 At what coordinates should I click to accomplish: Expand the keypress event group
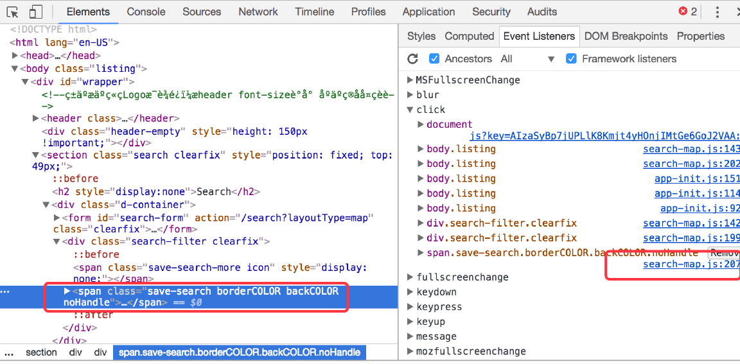(410, 306)
